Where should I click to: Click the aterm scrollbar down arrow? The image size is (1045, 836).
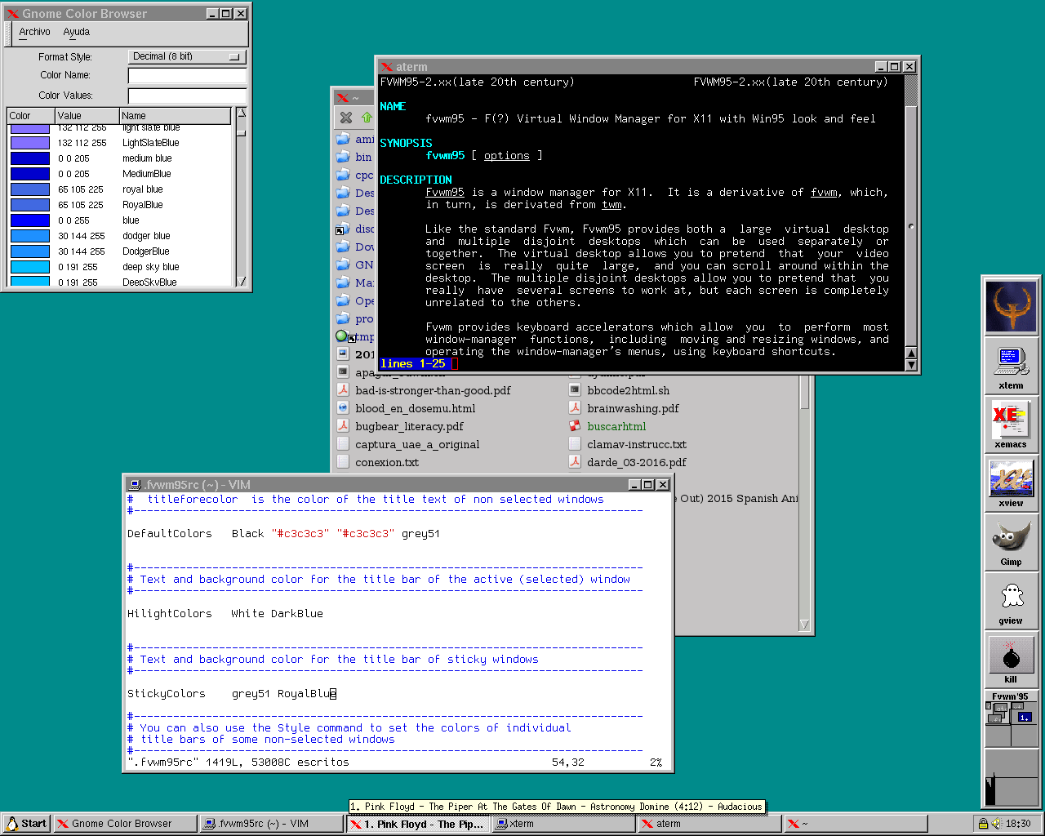[911, 365]
